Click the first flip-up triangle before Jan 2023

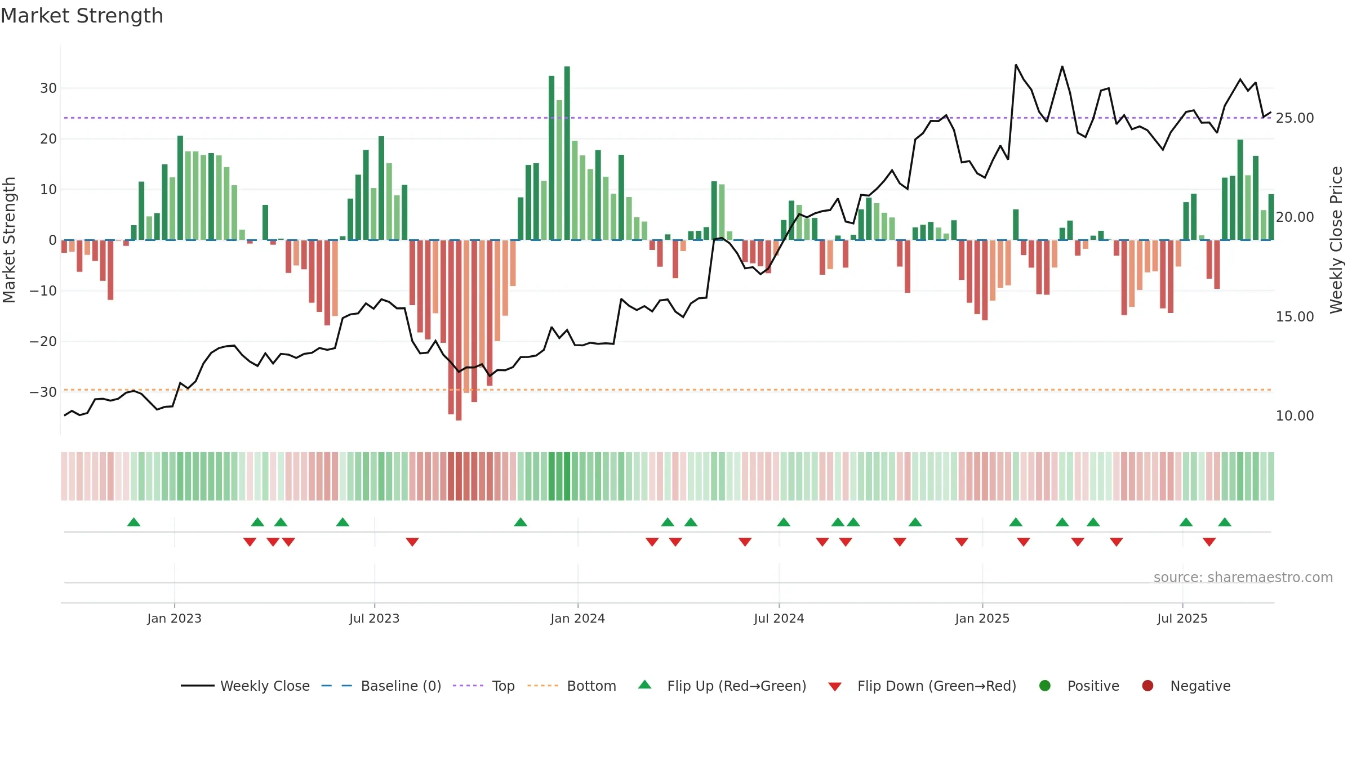[134, 522]
